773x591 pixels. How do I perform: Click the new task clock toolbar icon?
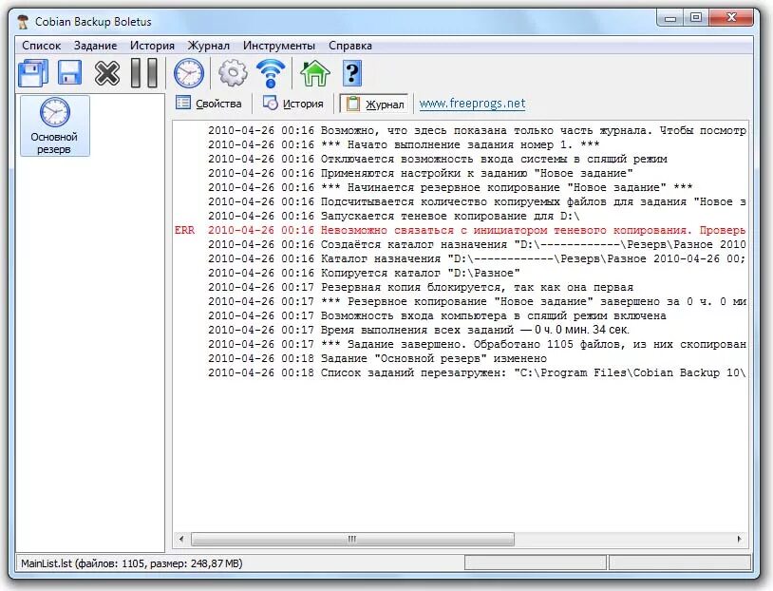point(189,73)
